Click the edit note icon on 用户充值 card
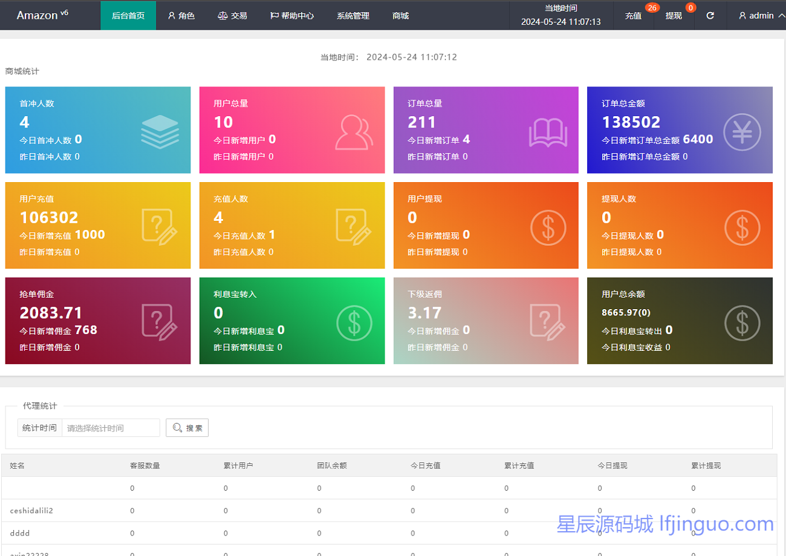Viewport: 786px width, 556px height. coord(160,227)
